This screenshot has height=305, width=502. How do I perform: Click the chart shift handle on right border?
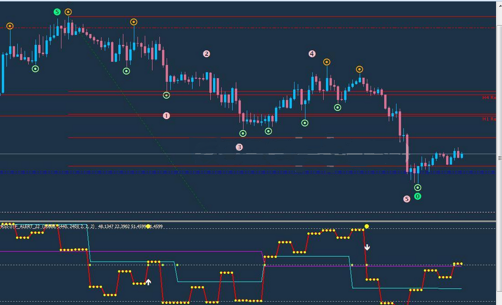[500, 158]
